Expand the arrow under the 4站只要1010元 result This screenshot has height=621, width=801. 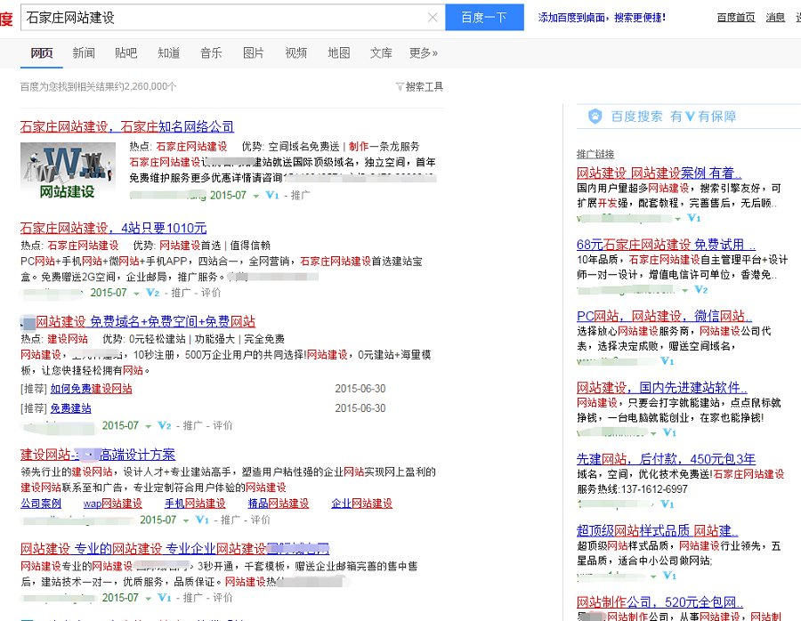coord(137,293)
